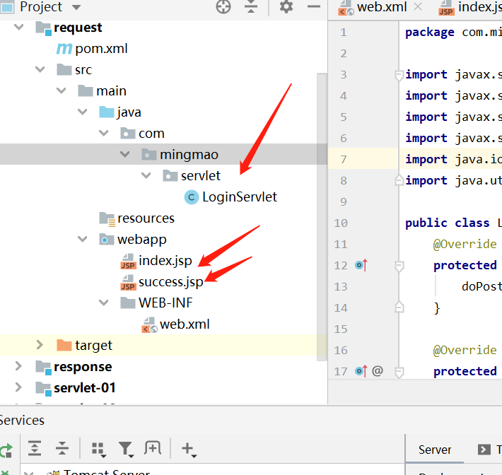
Task: Click the package keyword on line 1
Action: [x=430, y=33]
